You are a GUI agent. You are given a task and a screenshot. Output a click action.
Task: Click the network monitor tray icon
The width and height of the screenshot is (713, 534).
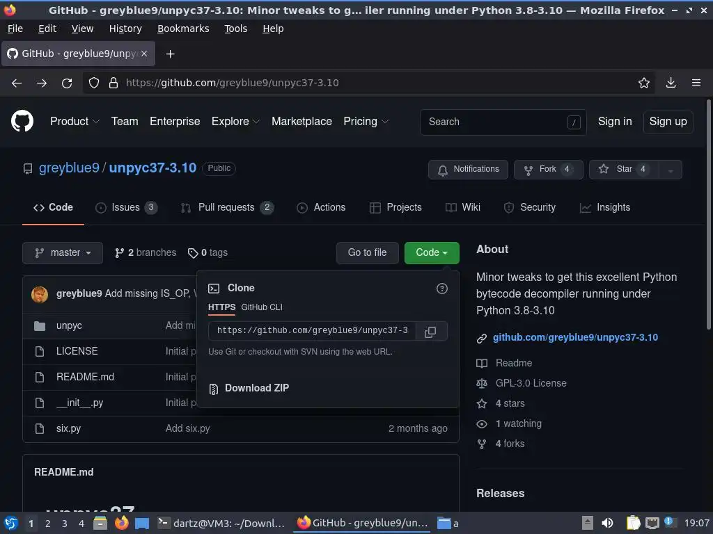[652, 523]
